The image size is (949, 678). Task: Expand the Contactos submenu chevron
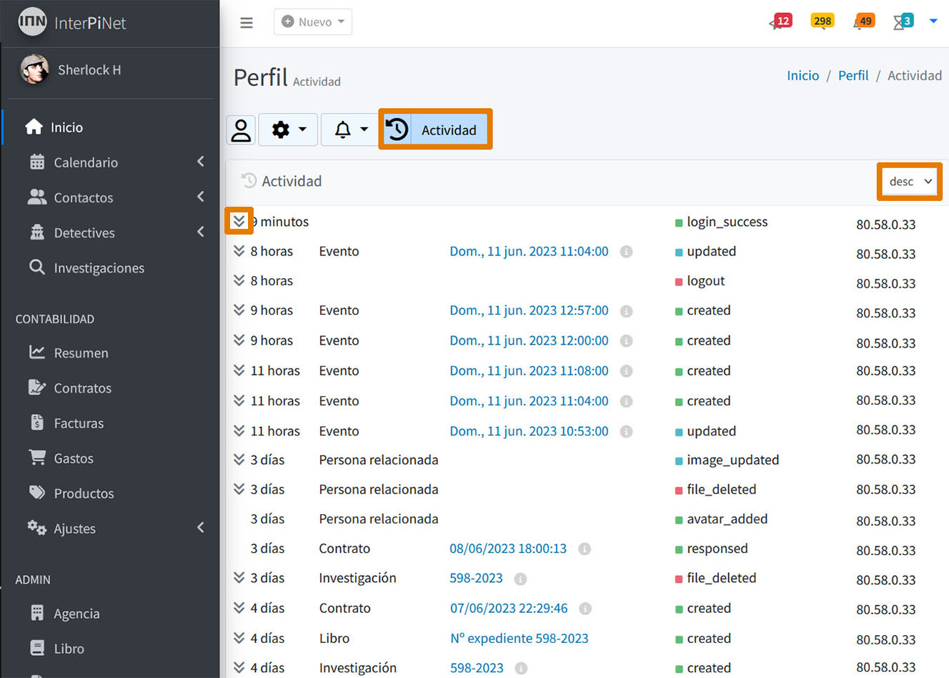(201, 197)
